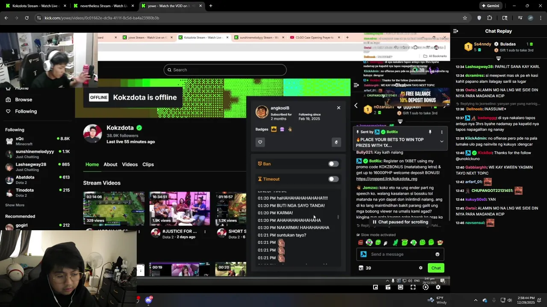
Task: Open the 02:14:06 stream video thumbnail
Action: [114, 209]
